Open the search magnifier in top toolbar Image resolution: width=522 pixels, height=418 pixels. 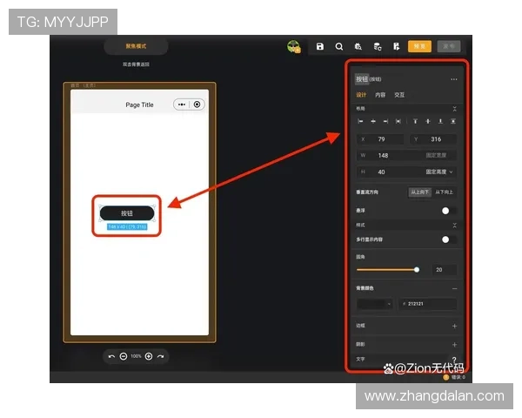(x=338, y=46)
